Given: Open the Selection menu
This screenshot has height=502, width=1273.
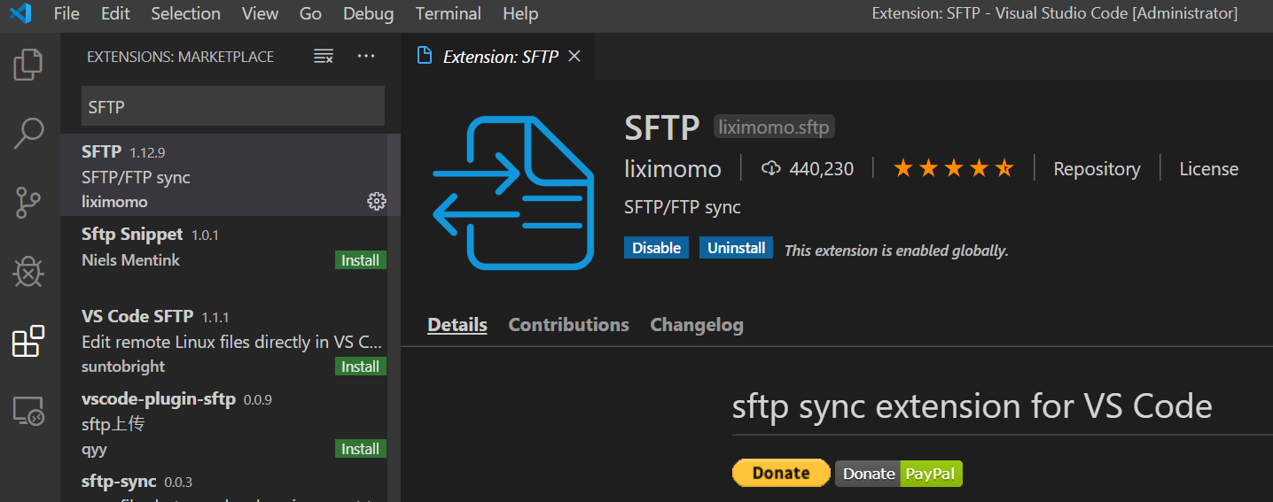Looking at the screenshot, I should [x=186, y=13].
